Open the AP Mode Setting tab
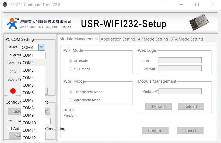The width and height of the screenshot is (221, 143). point(153,39)
